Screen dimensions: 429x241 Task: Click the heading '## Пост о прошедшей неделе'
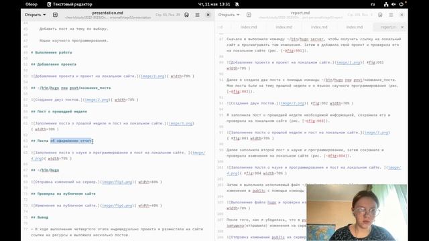pos(59,112)
